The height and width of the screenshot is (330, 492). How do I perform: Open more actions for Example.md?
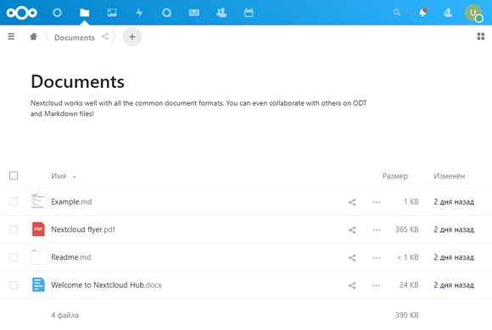377,202
